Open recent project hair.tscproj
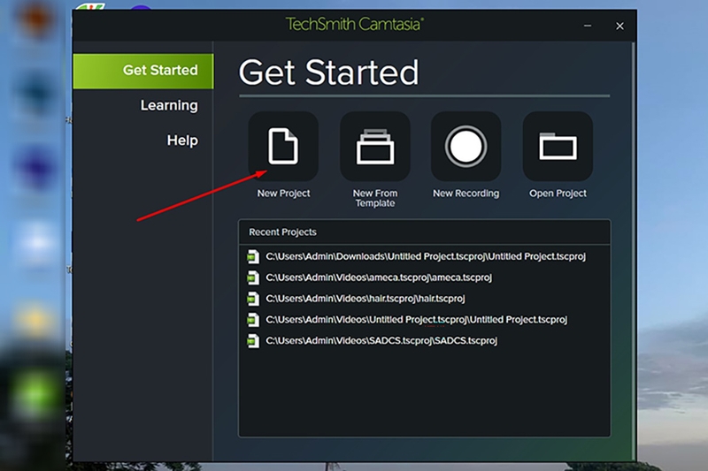 365,299
